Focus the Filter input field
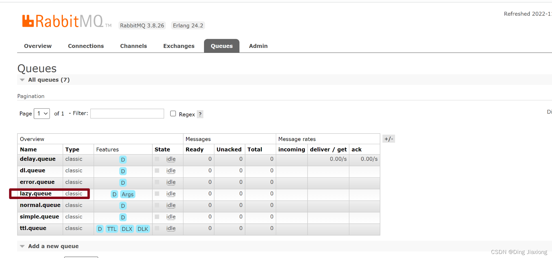This screenshot has width=552, height=258. [127, 114]
